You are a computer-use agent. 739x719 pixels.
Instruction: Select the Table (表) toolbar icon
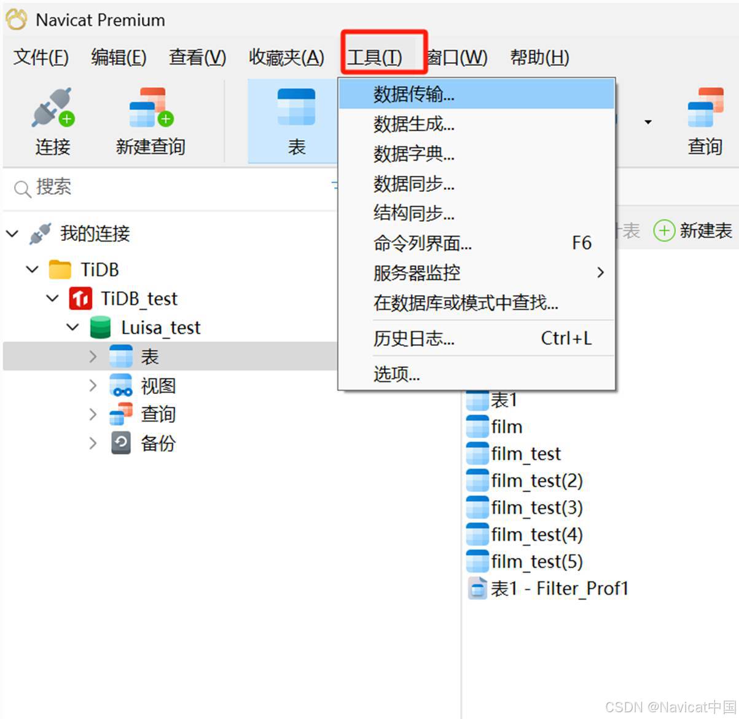tap(296, 108)
